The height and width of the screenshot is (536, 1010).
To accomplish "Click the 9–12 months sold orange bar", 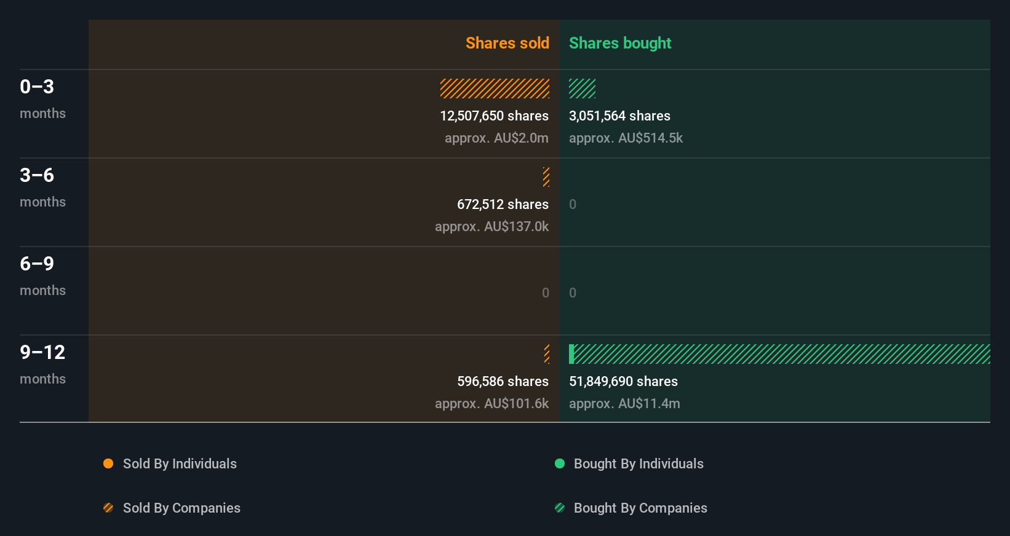I will tap(547, 354).
